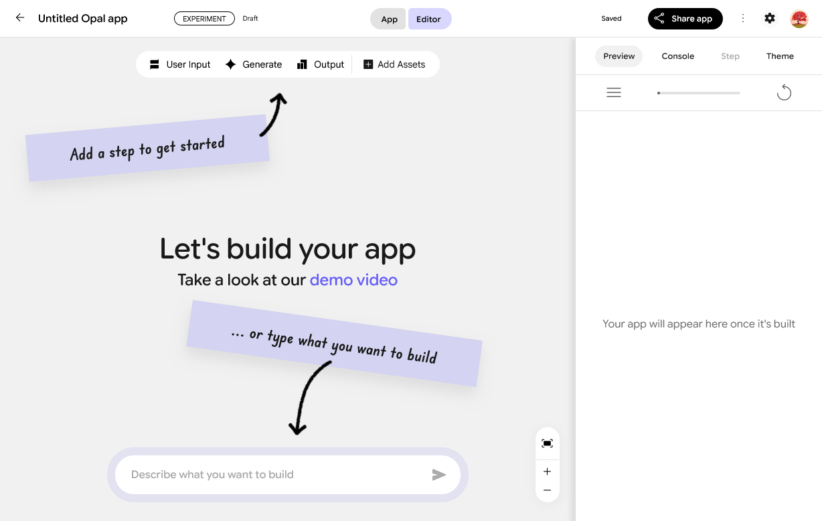Click the user profile avatar
Screen dimensions: 822x521
coord(799,19)
